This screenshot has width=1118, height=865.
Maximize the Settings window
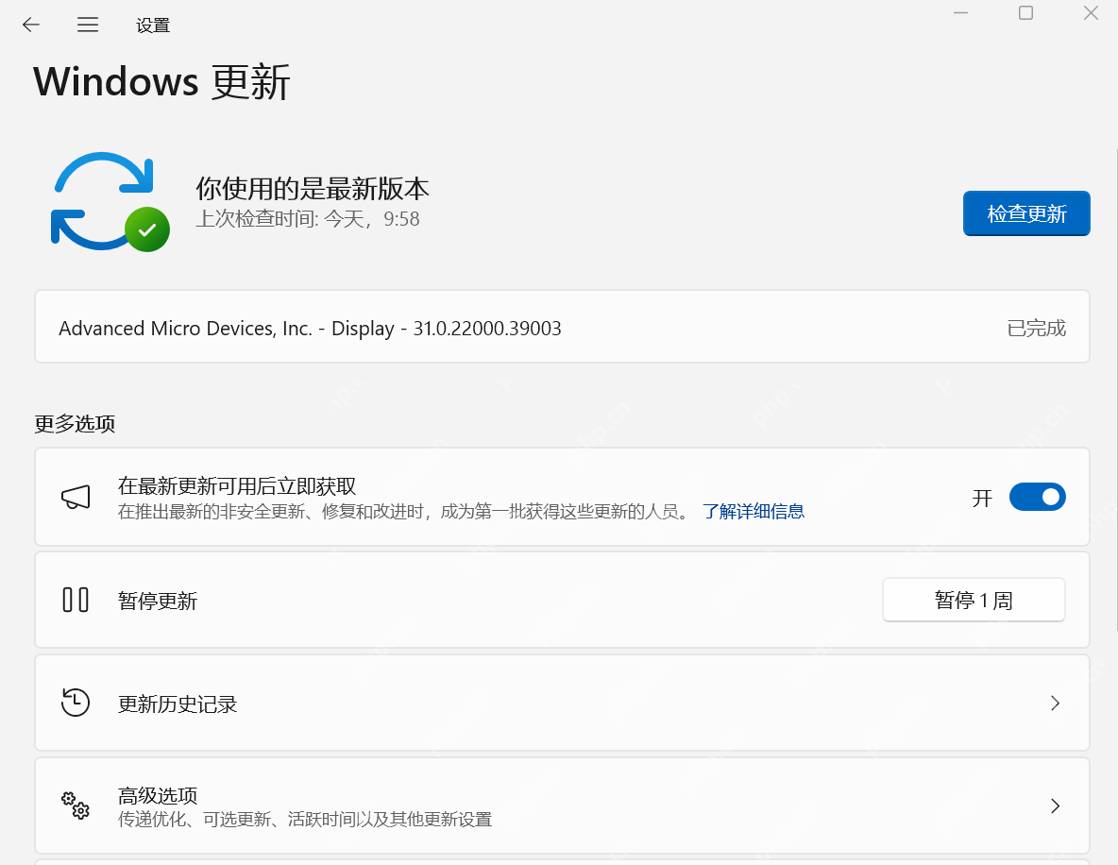1025,13
